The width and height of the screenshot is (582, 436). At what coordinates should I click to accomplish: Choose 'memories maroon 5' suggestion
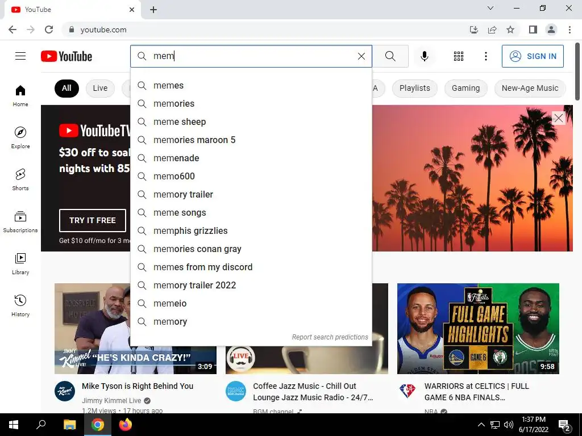[x=251, y=140]
